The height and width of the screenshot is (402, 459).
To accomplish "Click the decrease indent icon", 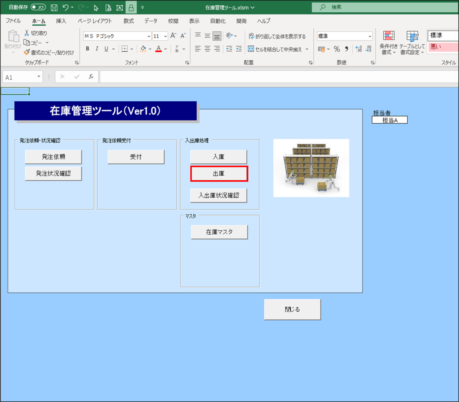I will [229, 49].
